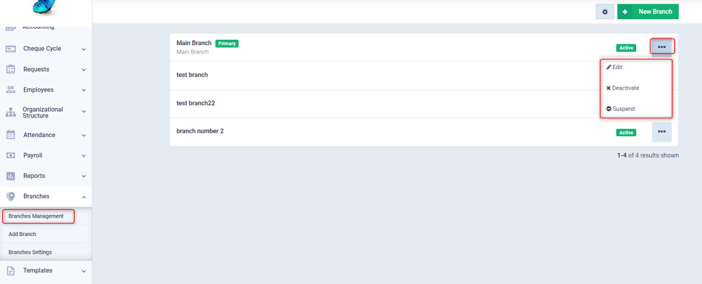Open Branches Management in the sidebar
The width and height of the screenshot is (702, 284).
[x=36, y=216]
